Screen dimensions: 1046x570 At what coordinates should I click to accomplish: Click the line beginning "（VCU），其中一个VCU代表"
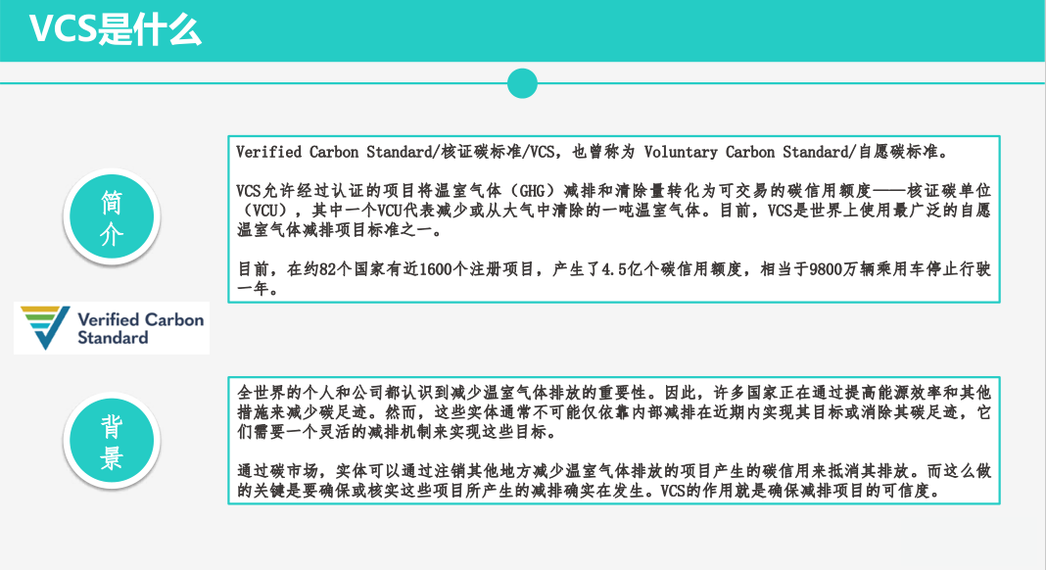(614, 211)
